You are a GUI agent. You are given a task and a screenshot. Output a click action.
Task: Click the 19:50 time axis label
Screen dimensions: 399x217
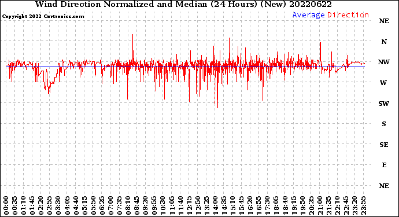point(302,205)
